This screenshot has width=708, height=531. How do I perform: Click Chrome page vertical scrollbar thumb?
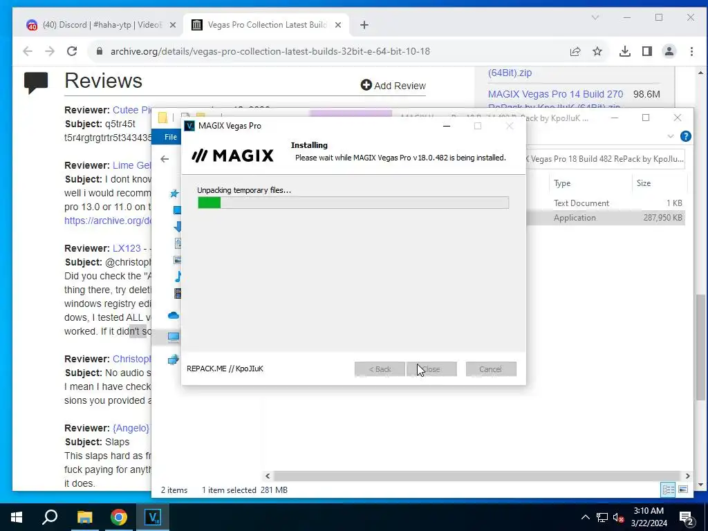[x=700, y=347]
